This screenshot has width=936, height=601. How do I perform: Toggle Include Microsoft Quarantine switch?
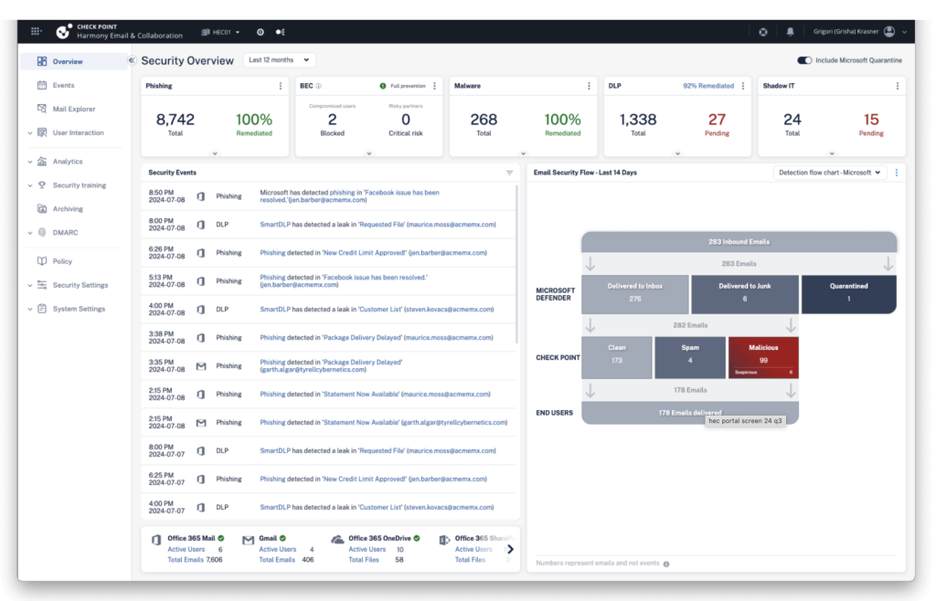pos(804,60)
